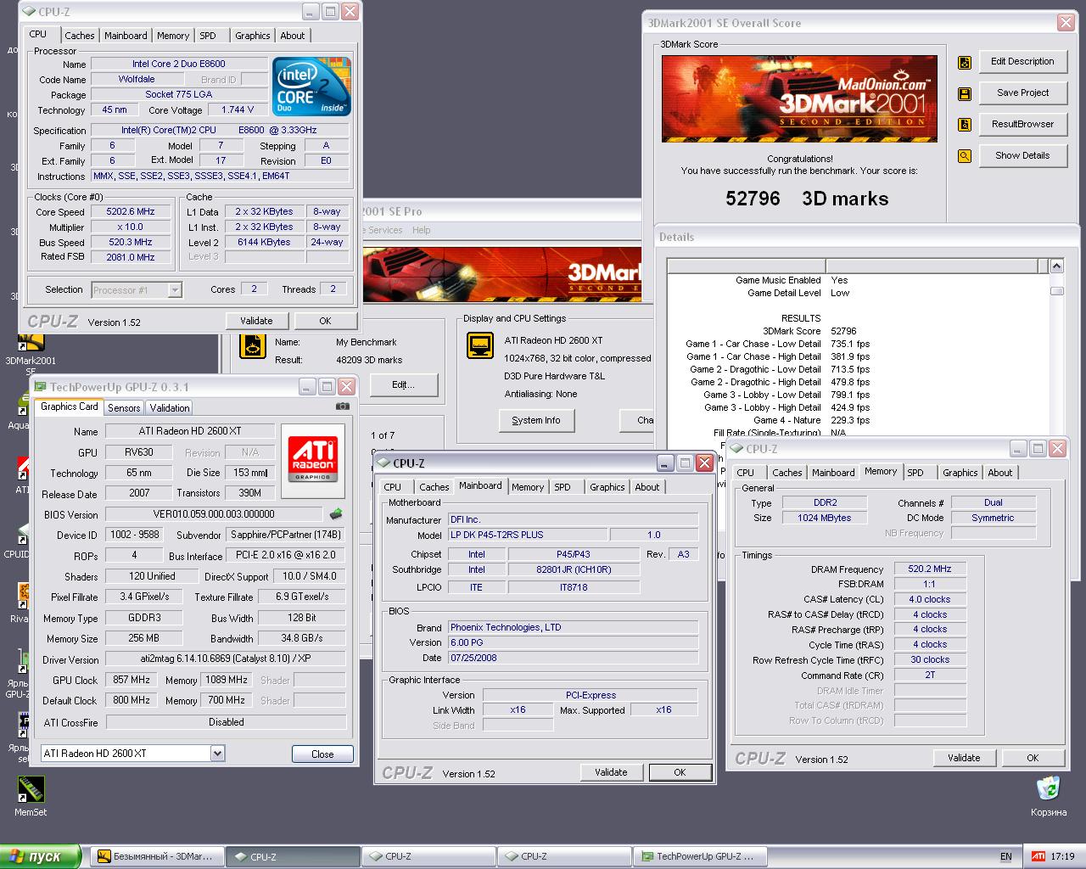This screenshot has width=1086, height=869.
Task: Click the Game 4 - Nature 229.3 fps row
Action: (x=811, y=420)
